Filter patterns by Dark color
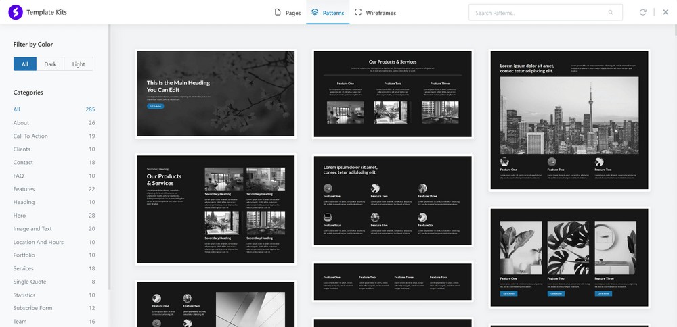Screen dimensions: 677x327 (50, 64)
